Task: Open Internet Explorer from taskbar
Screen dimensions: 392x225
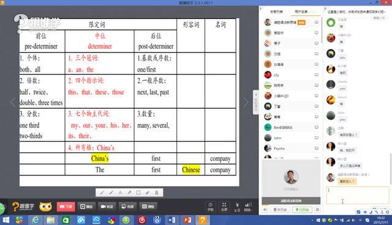Action: click(36, 220)
